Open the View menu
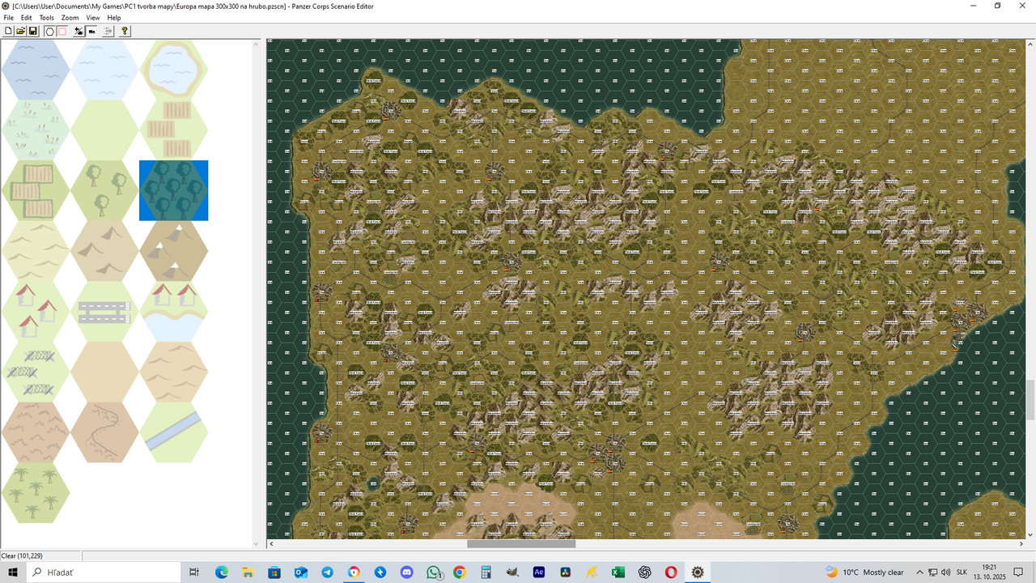The height and width of the screenshot is (583, 1036). tap(93, 18)
